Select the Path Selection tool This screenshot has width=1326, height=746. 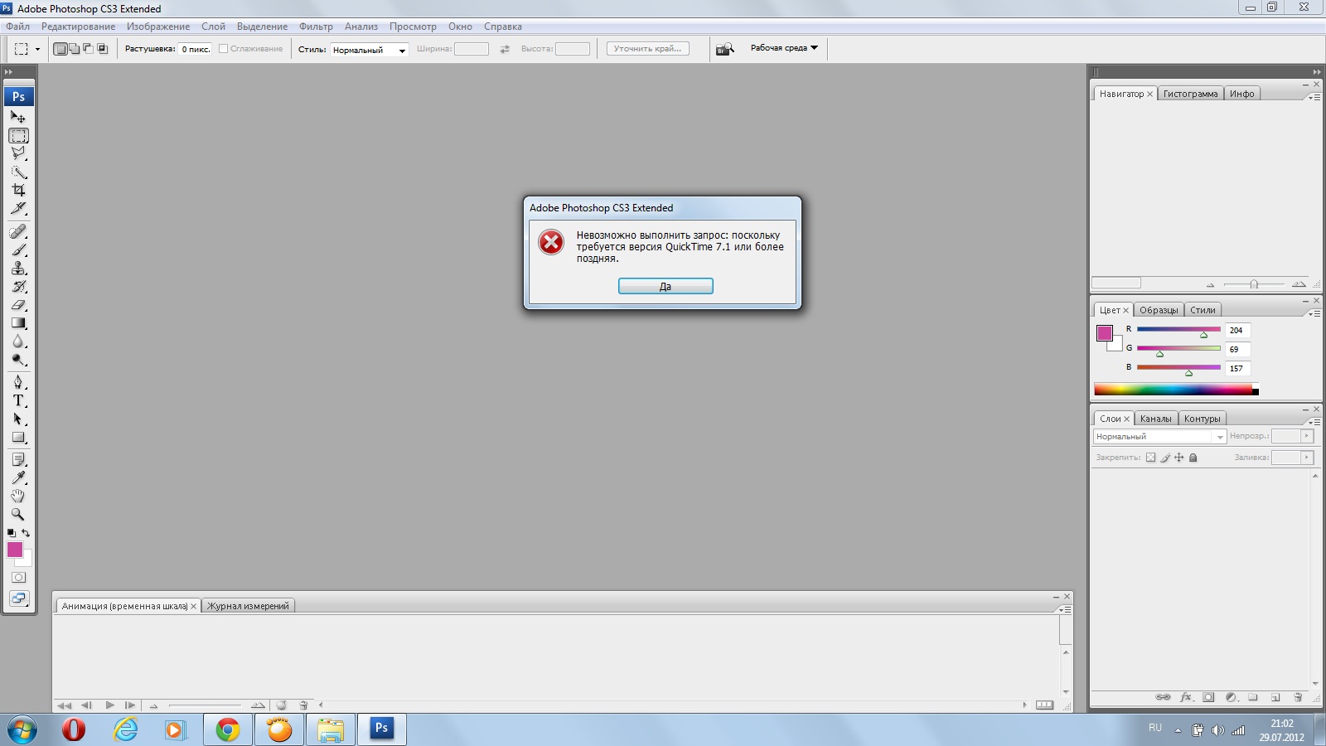click(x=18, y=419)
